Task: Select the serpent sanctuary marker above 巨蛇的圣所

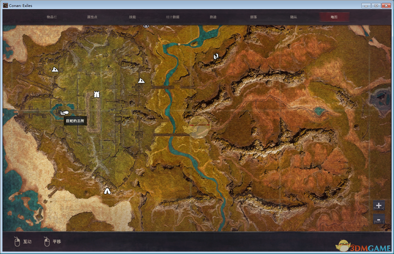Action: tap(64, 113)
